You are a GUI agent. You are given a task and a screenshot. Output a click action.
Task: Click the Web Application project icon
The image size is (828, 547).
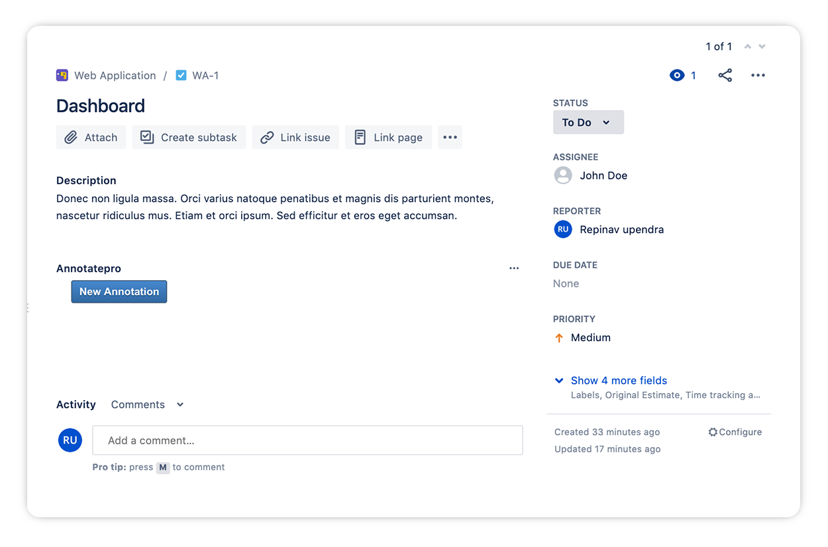pos(62,75)
